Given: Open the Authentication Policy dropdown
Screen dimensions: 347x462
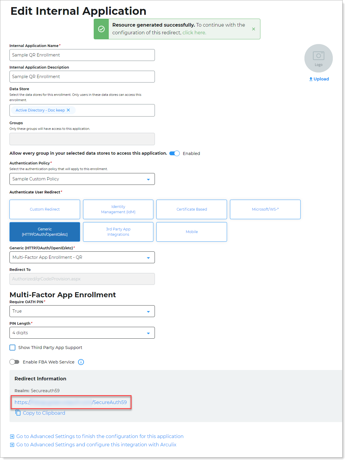Looking at the screenshot, I should point(82,179).
